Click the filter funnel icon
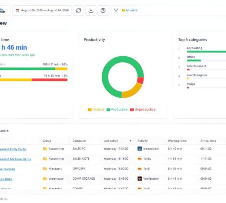This screenshot has height=203, width=226. (116, 11)
